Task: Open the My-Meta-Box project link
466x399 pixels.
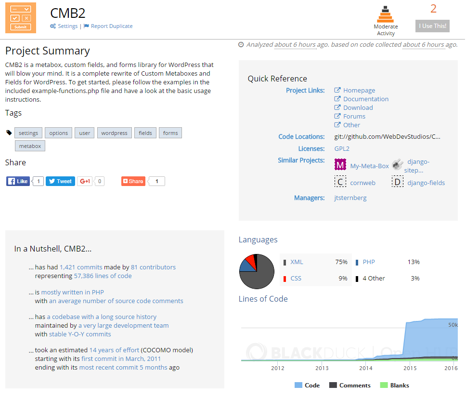Action: click(369, 166)
